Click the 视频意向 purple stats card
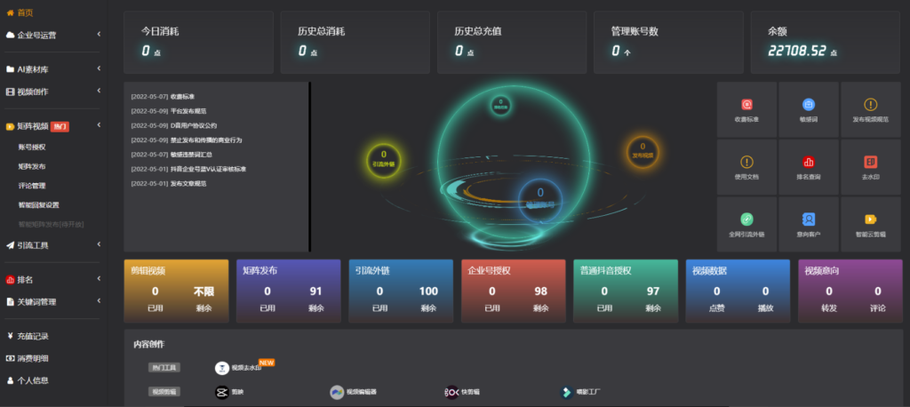Viewport: 910px width, 407px height. [x=850, y=291]
